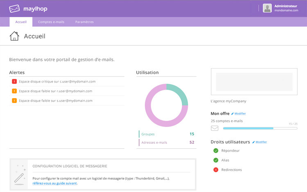307x192 pixels.
Task: Click orange warning icon for r.user alert
Action: point(14,91)
